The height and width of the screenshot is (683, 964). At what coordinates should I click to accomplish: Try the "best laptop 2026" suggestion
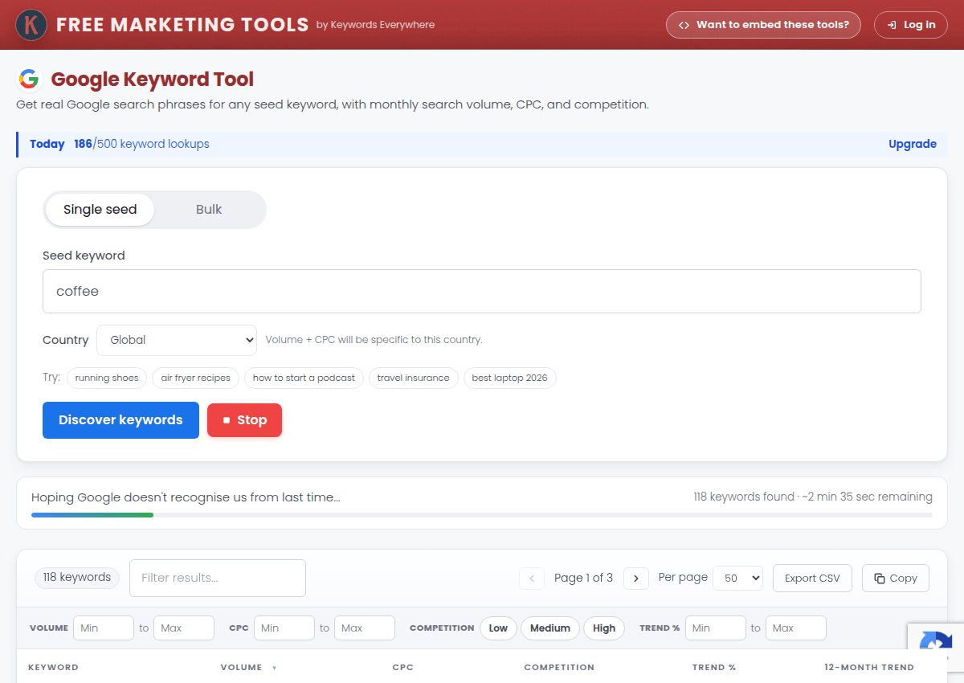click(x=510, y=378)
